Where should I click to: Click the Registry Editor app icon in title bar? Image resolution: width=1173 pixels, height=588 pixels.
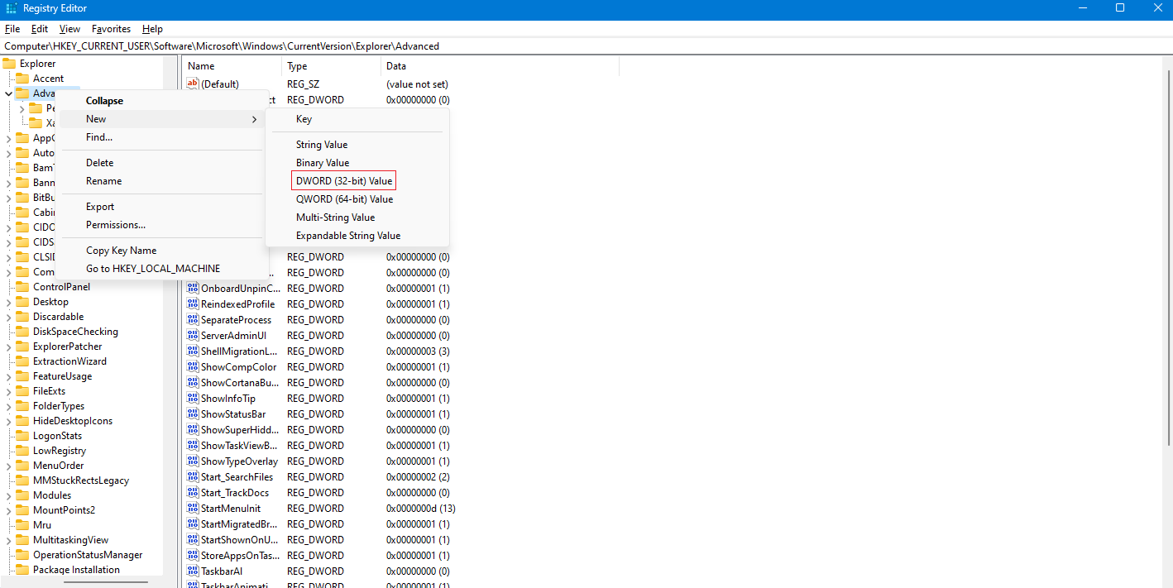(11, 8)
